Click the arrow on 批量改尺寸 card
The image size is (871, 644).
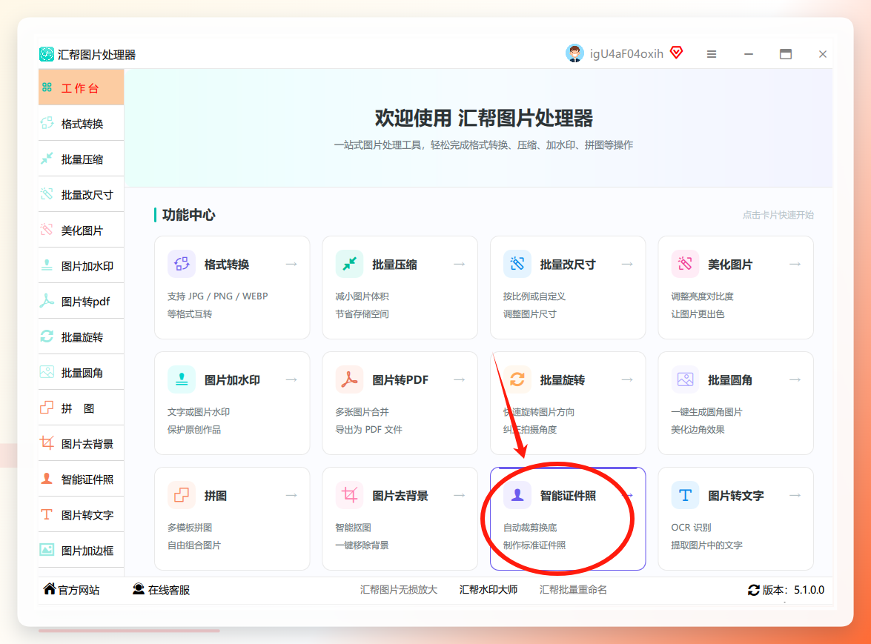pyautogui.click(x=627, y=265)
